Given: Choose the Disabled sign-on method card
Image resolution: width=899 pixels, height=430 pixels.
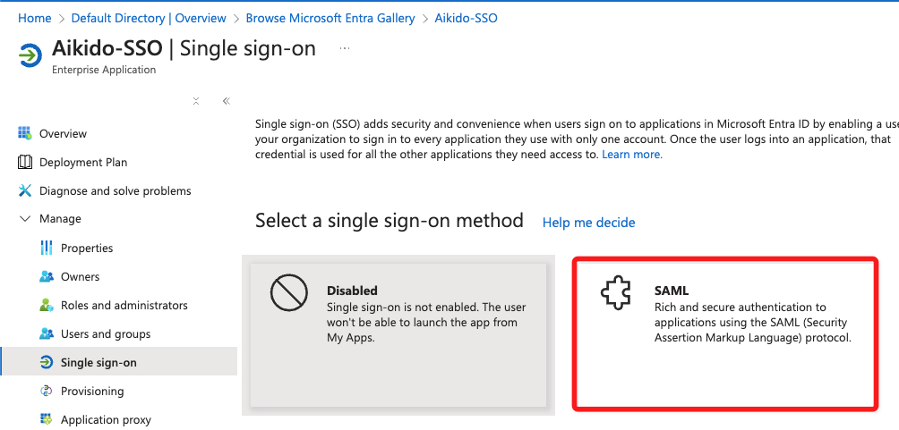Looking at the screenshot, I should pos(398,335).
